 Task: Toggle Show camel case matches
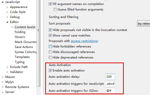[50, 35]
